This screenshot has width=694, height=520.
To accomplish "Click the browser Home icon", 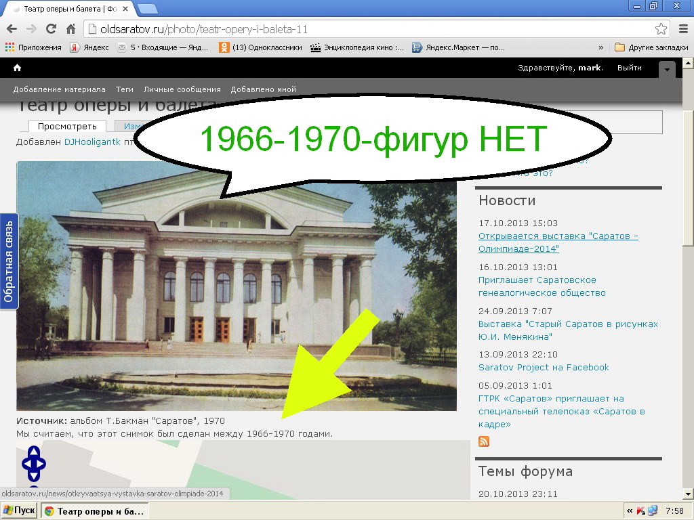I will pyautogui.click(x=70, y=29).
